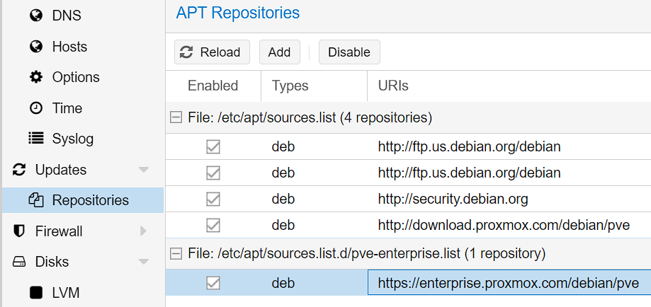Click the reload arrows icon in toolbar
The width and height of the screenshot is (651, 307).
186,52
